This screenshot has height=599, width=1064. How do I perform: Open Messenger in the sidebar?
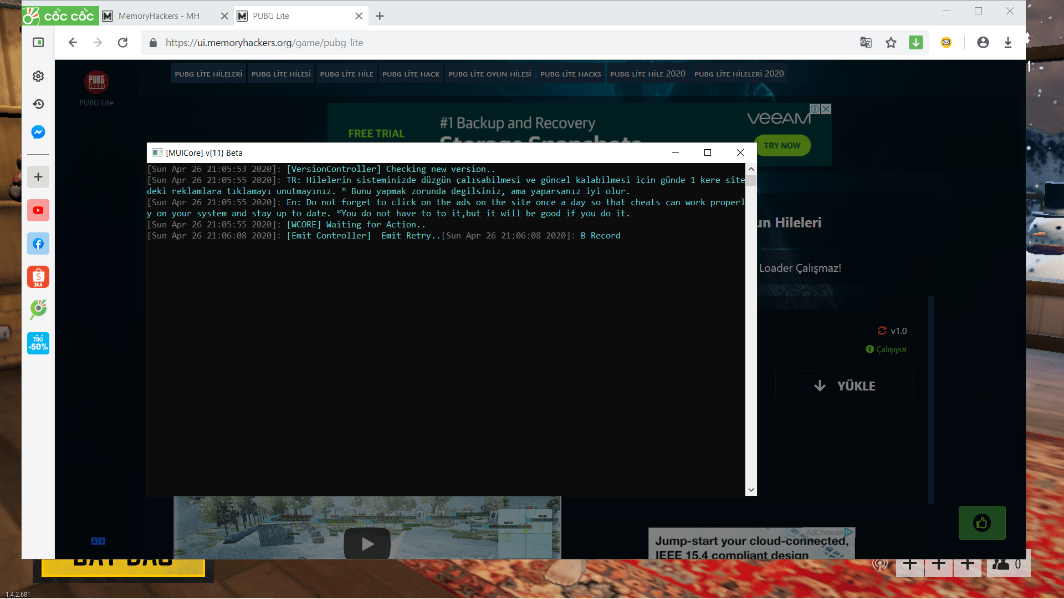tap(38, 132)
